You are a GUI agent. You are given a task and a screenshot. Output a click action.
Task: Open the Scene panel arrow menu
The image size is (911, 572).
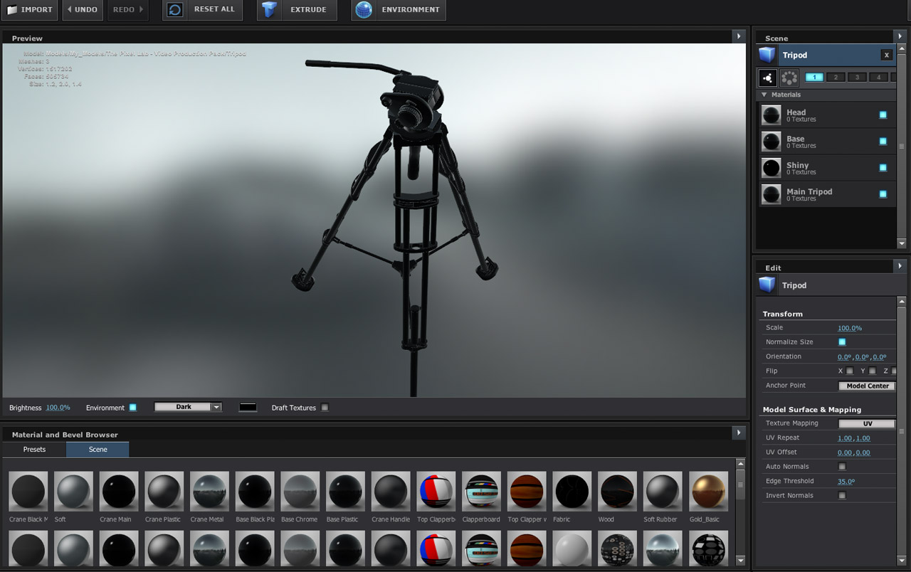coord(900,36)
